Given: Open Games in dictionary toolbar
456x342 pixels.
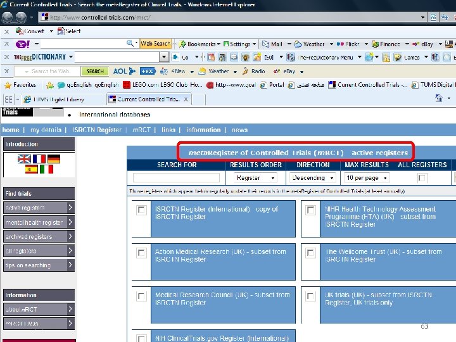Looking at the screenshot, I should pyautogui.click(x=407, y=57).
